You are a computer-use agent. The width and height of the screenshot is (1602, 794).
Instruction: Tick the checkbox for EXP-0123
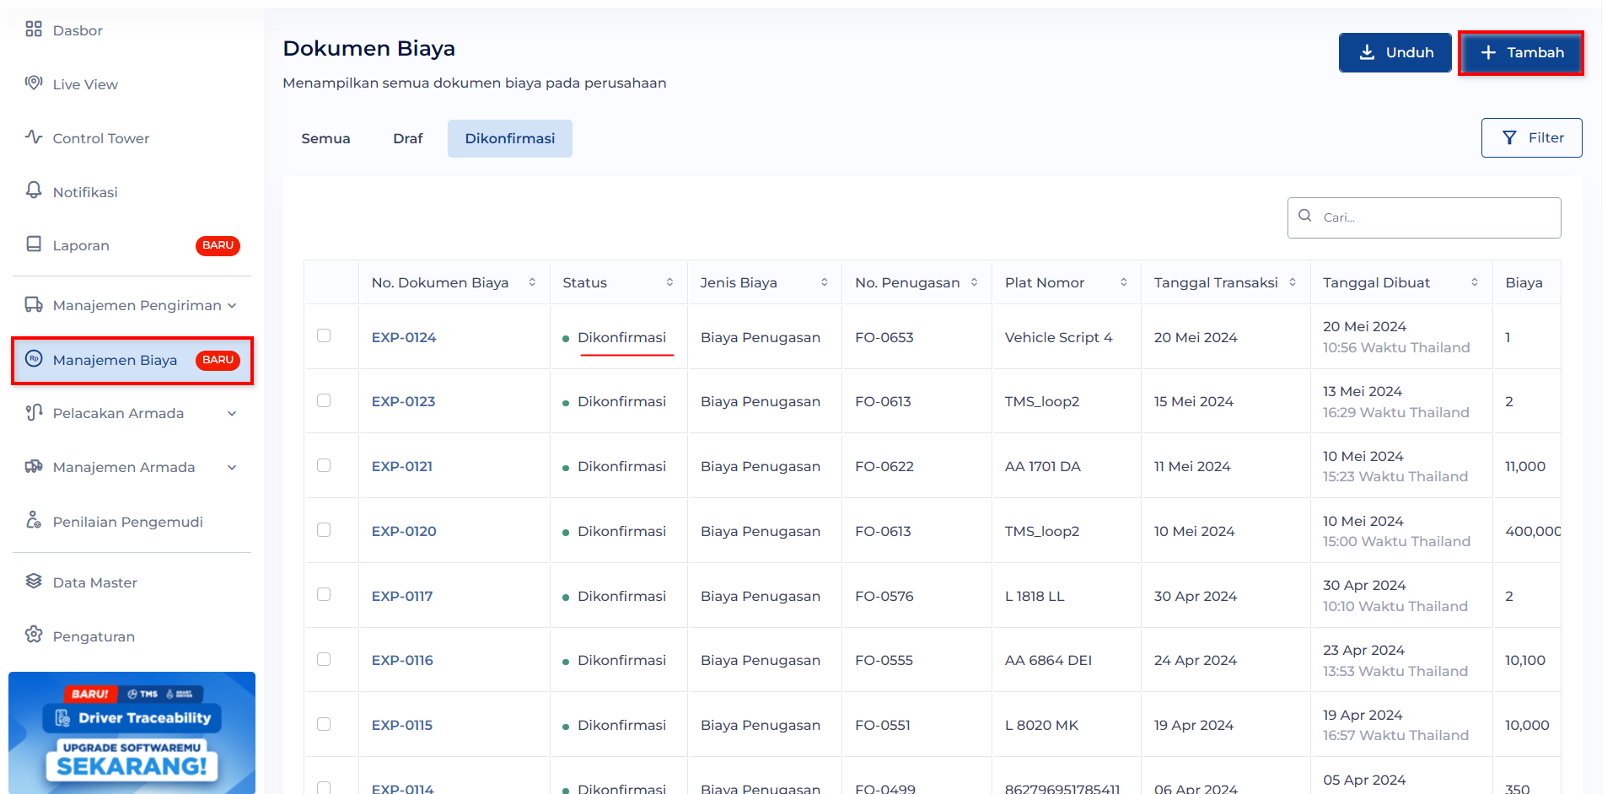point(324,400)
